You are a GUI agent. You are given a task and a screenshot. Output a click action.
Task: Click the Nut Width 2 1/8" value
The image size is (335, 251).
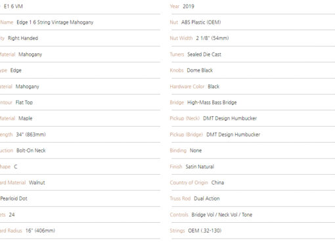(x=212, y=38)
